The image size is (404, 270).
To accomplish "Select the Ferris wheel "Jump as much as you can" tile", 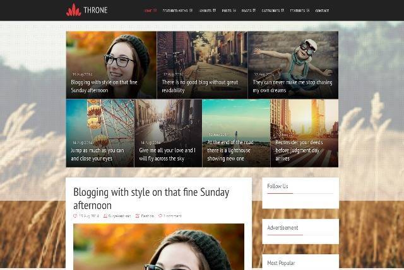I will click(100, 133).
